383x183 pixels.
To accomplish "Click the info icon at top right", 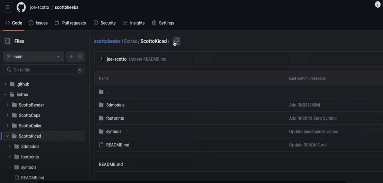I will tap(377, 4).
